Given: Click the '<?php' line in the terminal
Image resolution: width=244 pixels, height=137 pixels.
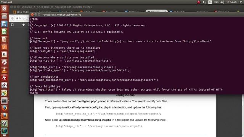Looking at the screenshot, I should point(34,19).
